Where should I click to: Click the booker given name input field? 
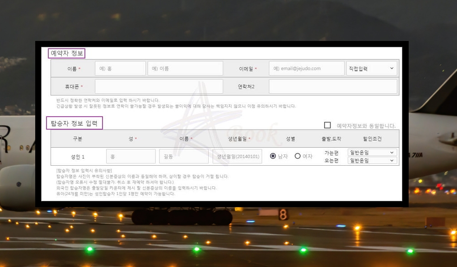point(185,68)
